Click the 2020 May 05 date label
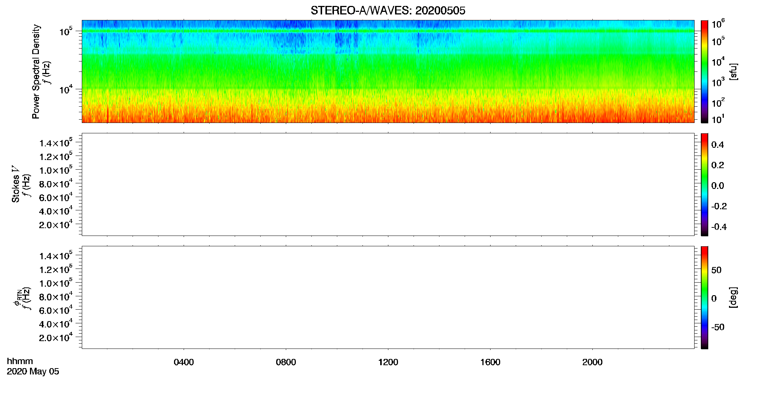The image size is (776, 400). coord(33,371)
